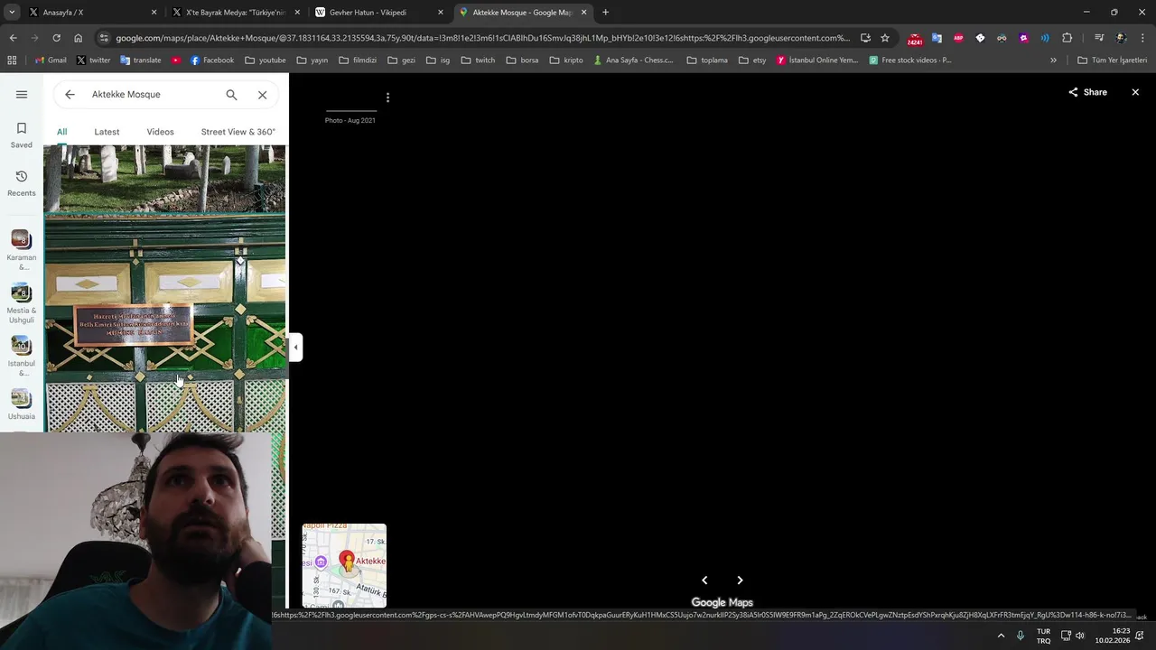Open the ABP ad blocker extension
Screen dimensions: 1156x650
click(958, 38)
